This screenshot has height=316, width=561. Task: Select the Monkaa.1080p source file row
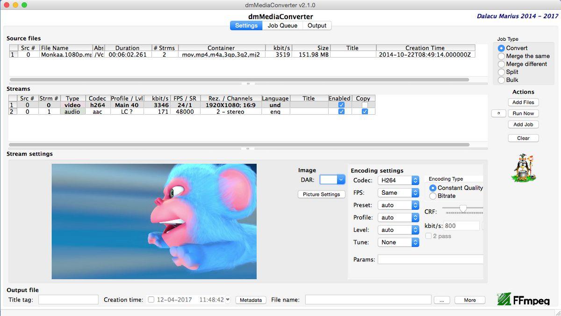(x=242, y=54)
